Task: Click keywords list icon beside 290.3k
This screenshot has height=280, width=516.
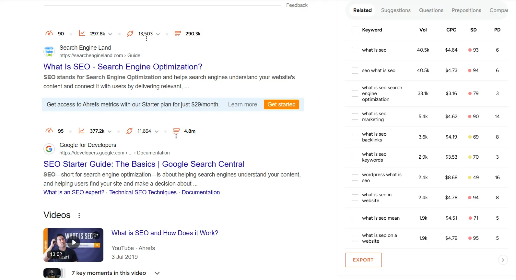Action: tap(178, 33)
